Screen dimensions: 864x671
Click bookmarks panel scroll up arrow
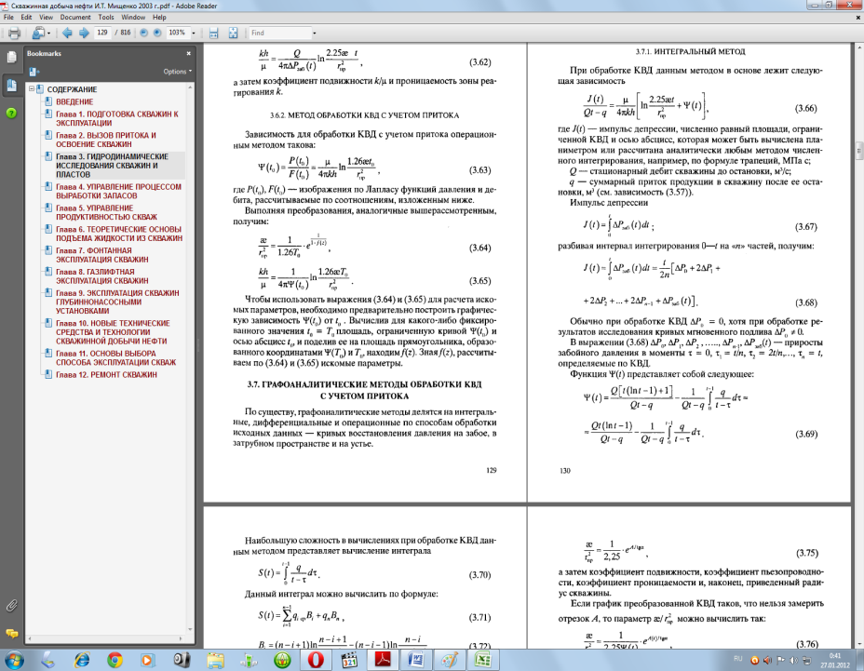(x=190, y=87)
